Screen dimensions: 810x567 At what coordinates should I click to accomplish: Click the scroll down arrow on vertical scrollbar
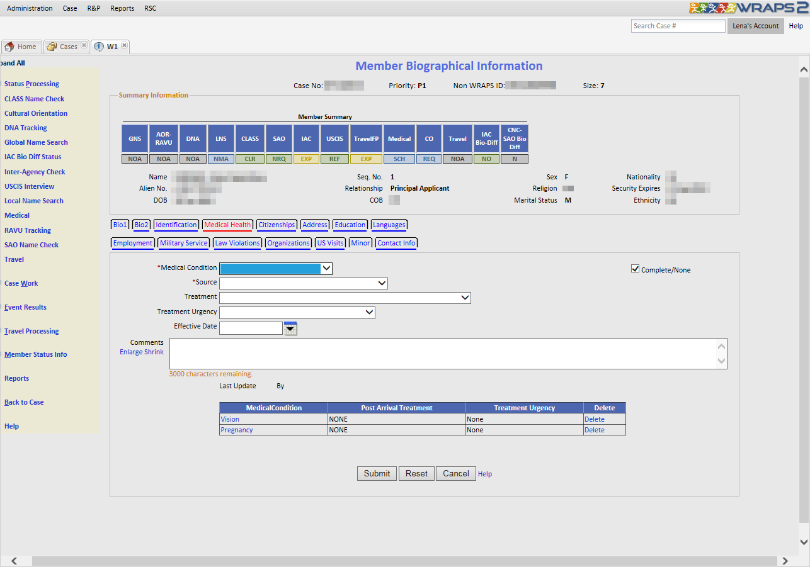click(803, 542)
